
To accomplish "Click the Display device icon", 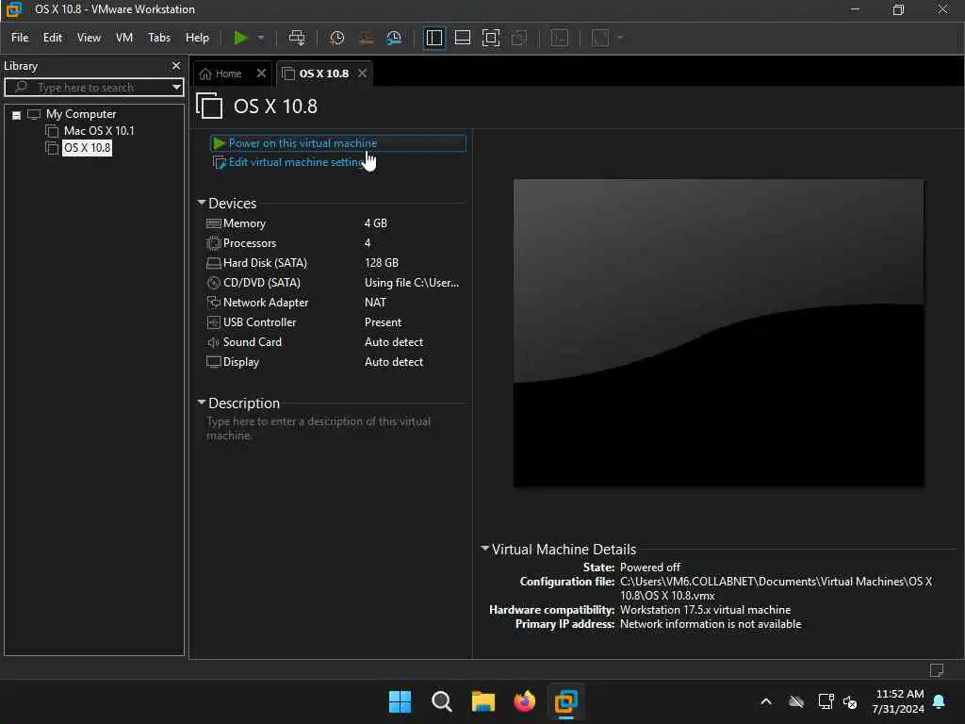I will click(214, 361).
